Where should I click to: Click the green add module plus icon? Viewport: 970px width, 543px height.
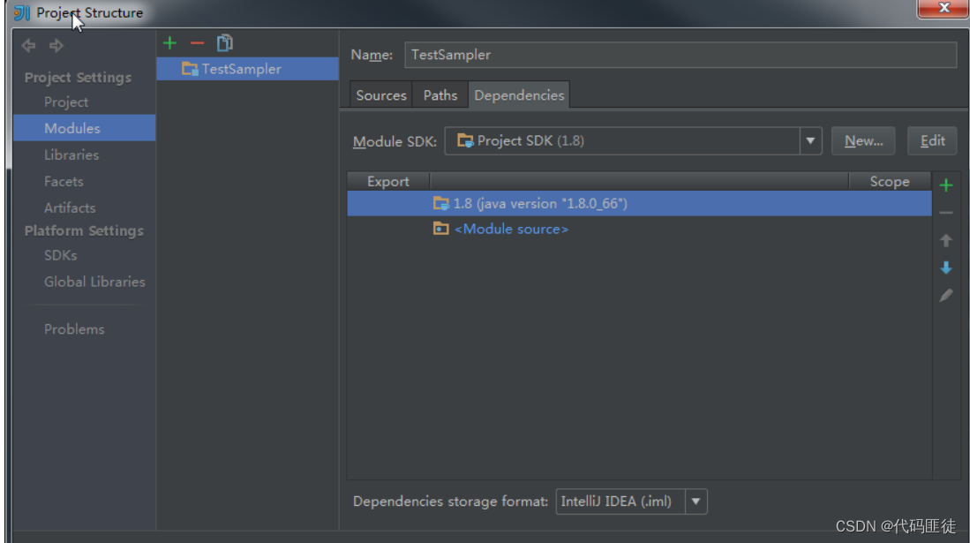(170, 42)
